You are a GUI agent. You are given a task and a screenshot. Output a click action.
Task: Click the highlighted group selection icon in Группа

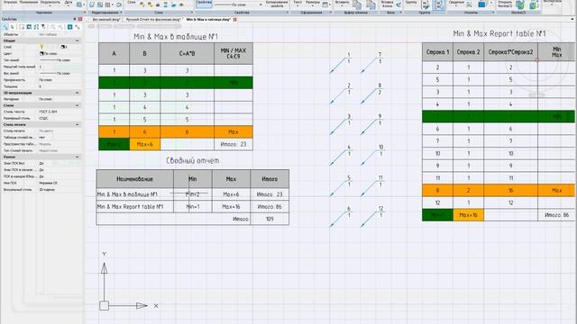click(439, 4)
